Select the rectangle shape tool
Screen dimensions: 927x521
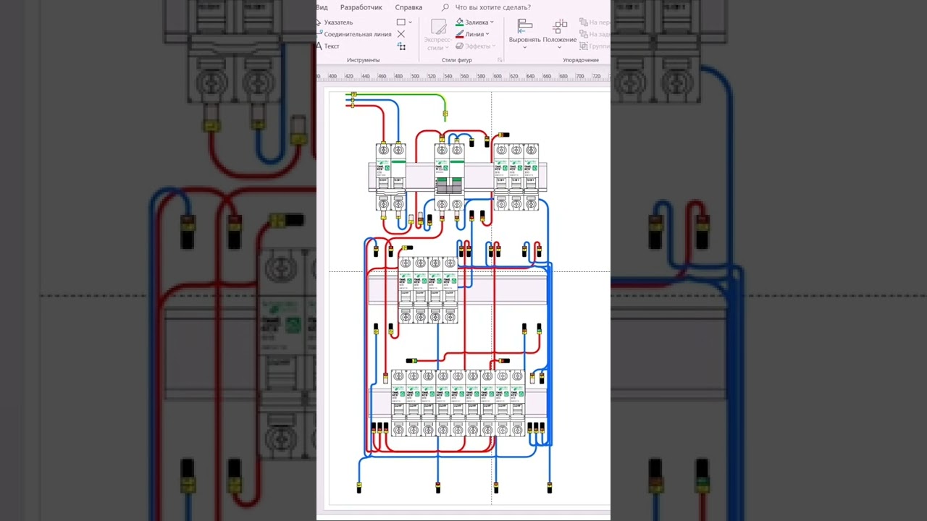click(x=400, y=22)
